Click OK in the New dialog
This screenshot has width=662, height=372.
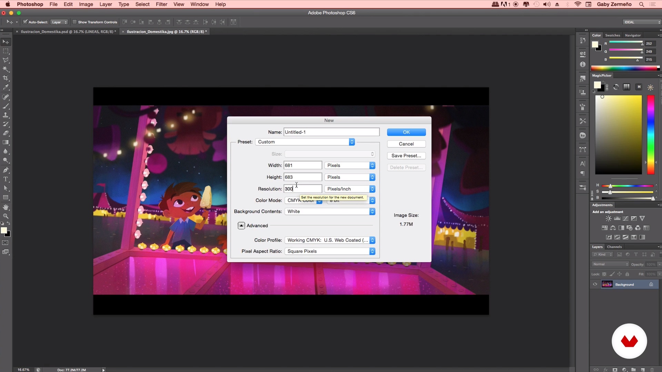tap(406, 132)
